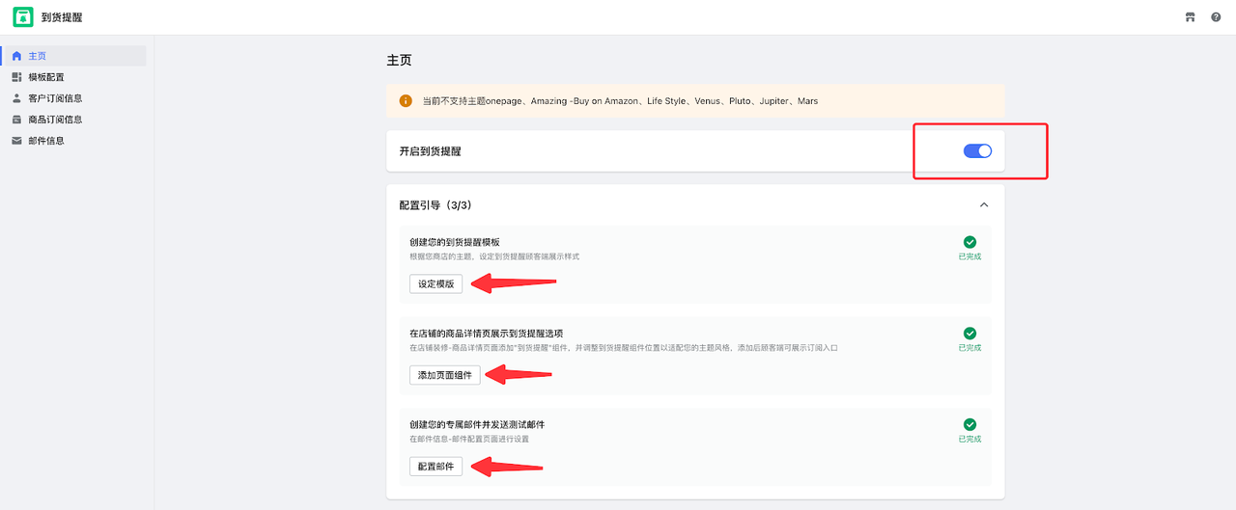Click the 主页 page heading

pos(399,60)
